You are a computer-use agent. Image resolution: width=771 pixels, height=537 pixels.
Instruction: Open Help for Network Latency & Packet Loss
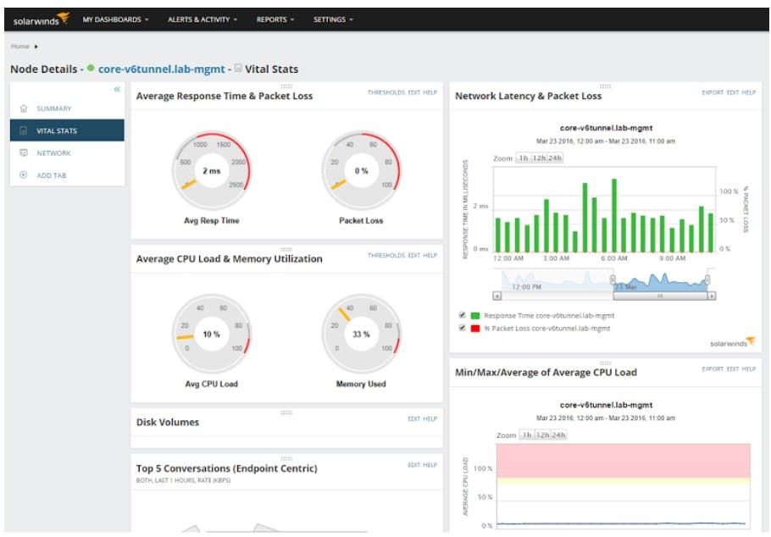pos(749,92)
